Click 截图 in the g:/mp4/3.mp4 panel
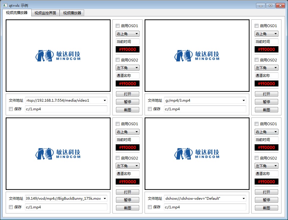Viewport: 288px width, 220px height. [266, 110]
